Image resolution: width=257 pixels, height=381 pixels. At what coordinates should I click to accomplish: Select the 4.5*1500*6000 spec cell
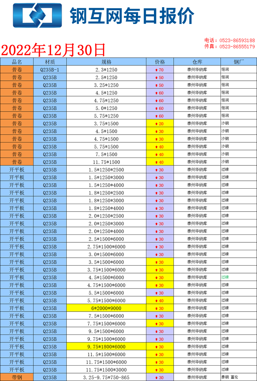106,278
